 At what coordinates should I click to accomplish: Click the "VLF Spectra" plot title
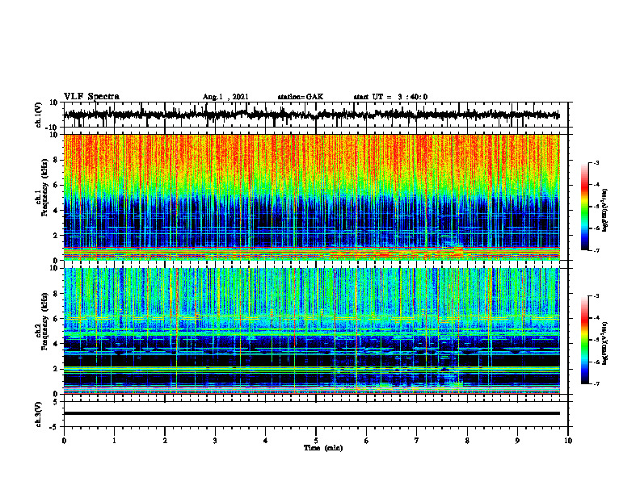[92, 97]
